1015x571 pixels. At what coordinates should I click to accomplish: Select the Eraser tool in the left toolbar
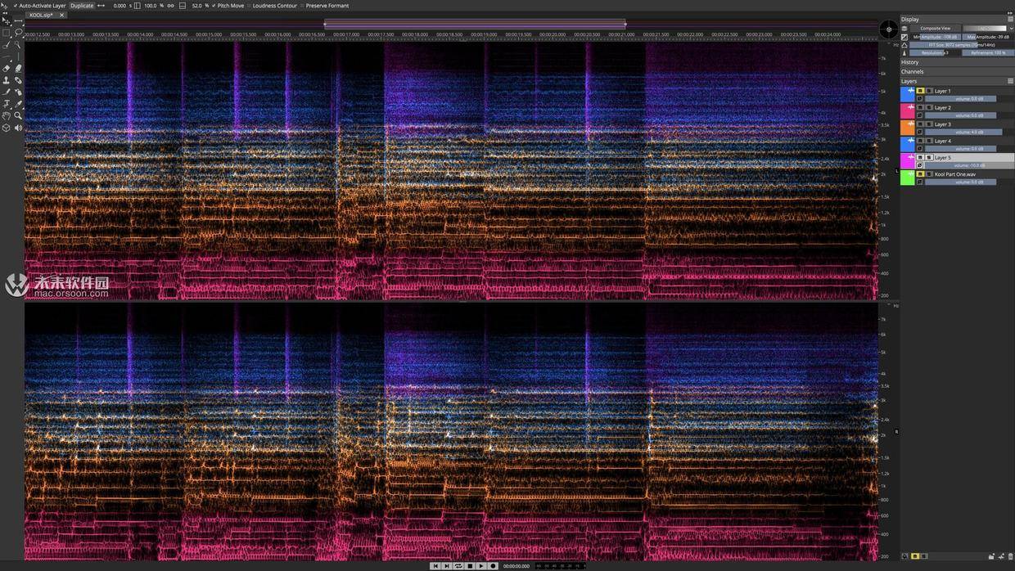point(7,68)
